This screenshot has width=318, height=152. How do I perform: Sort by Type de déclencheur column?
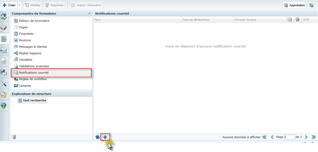tap(207, 20)
